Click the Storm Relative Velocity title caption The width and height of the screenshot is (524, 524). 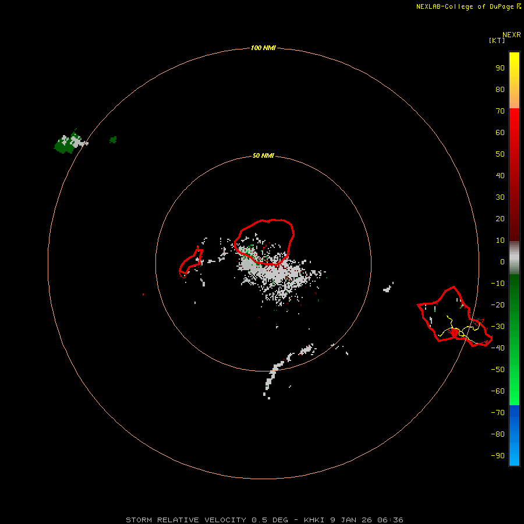264,520
